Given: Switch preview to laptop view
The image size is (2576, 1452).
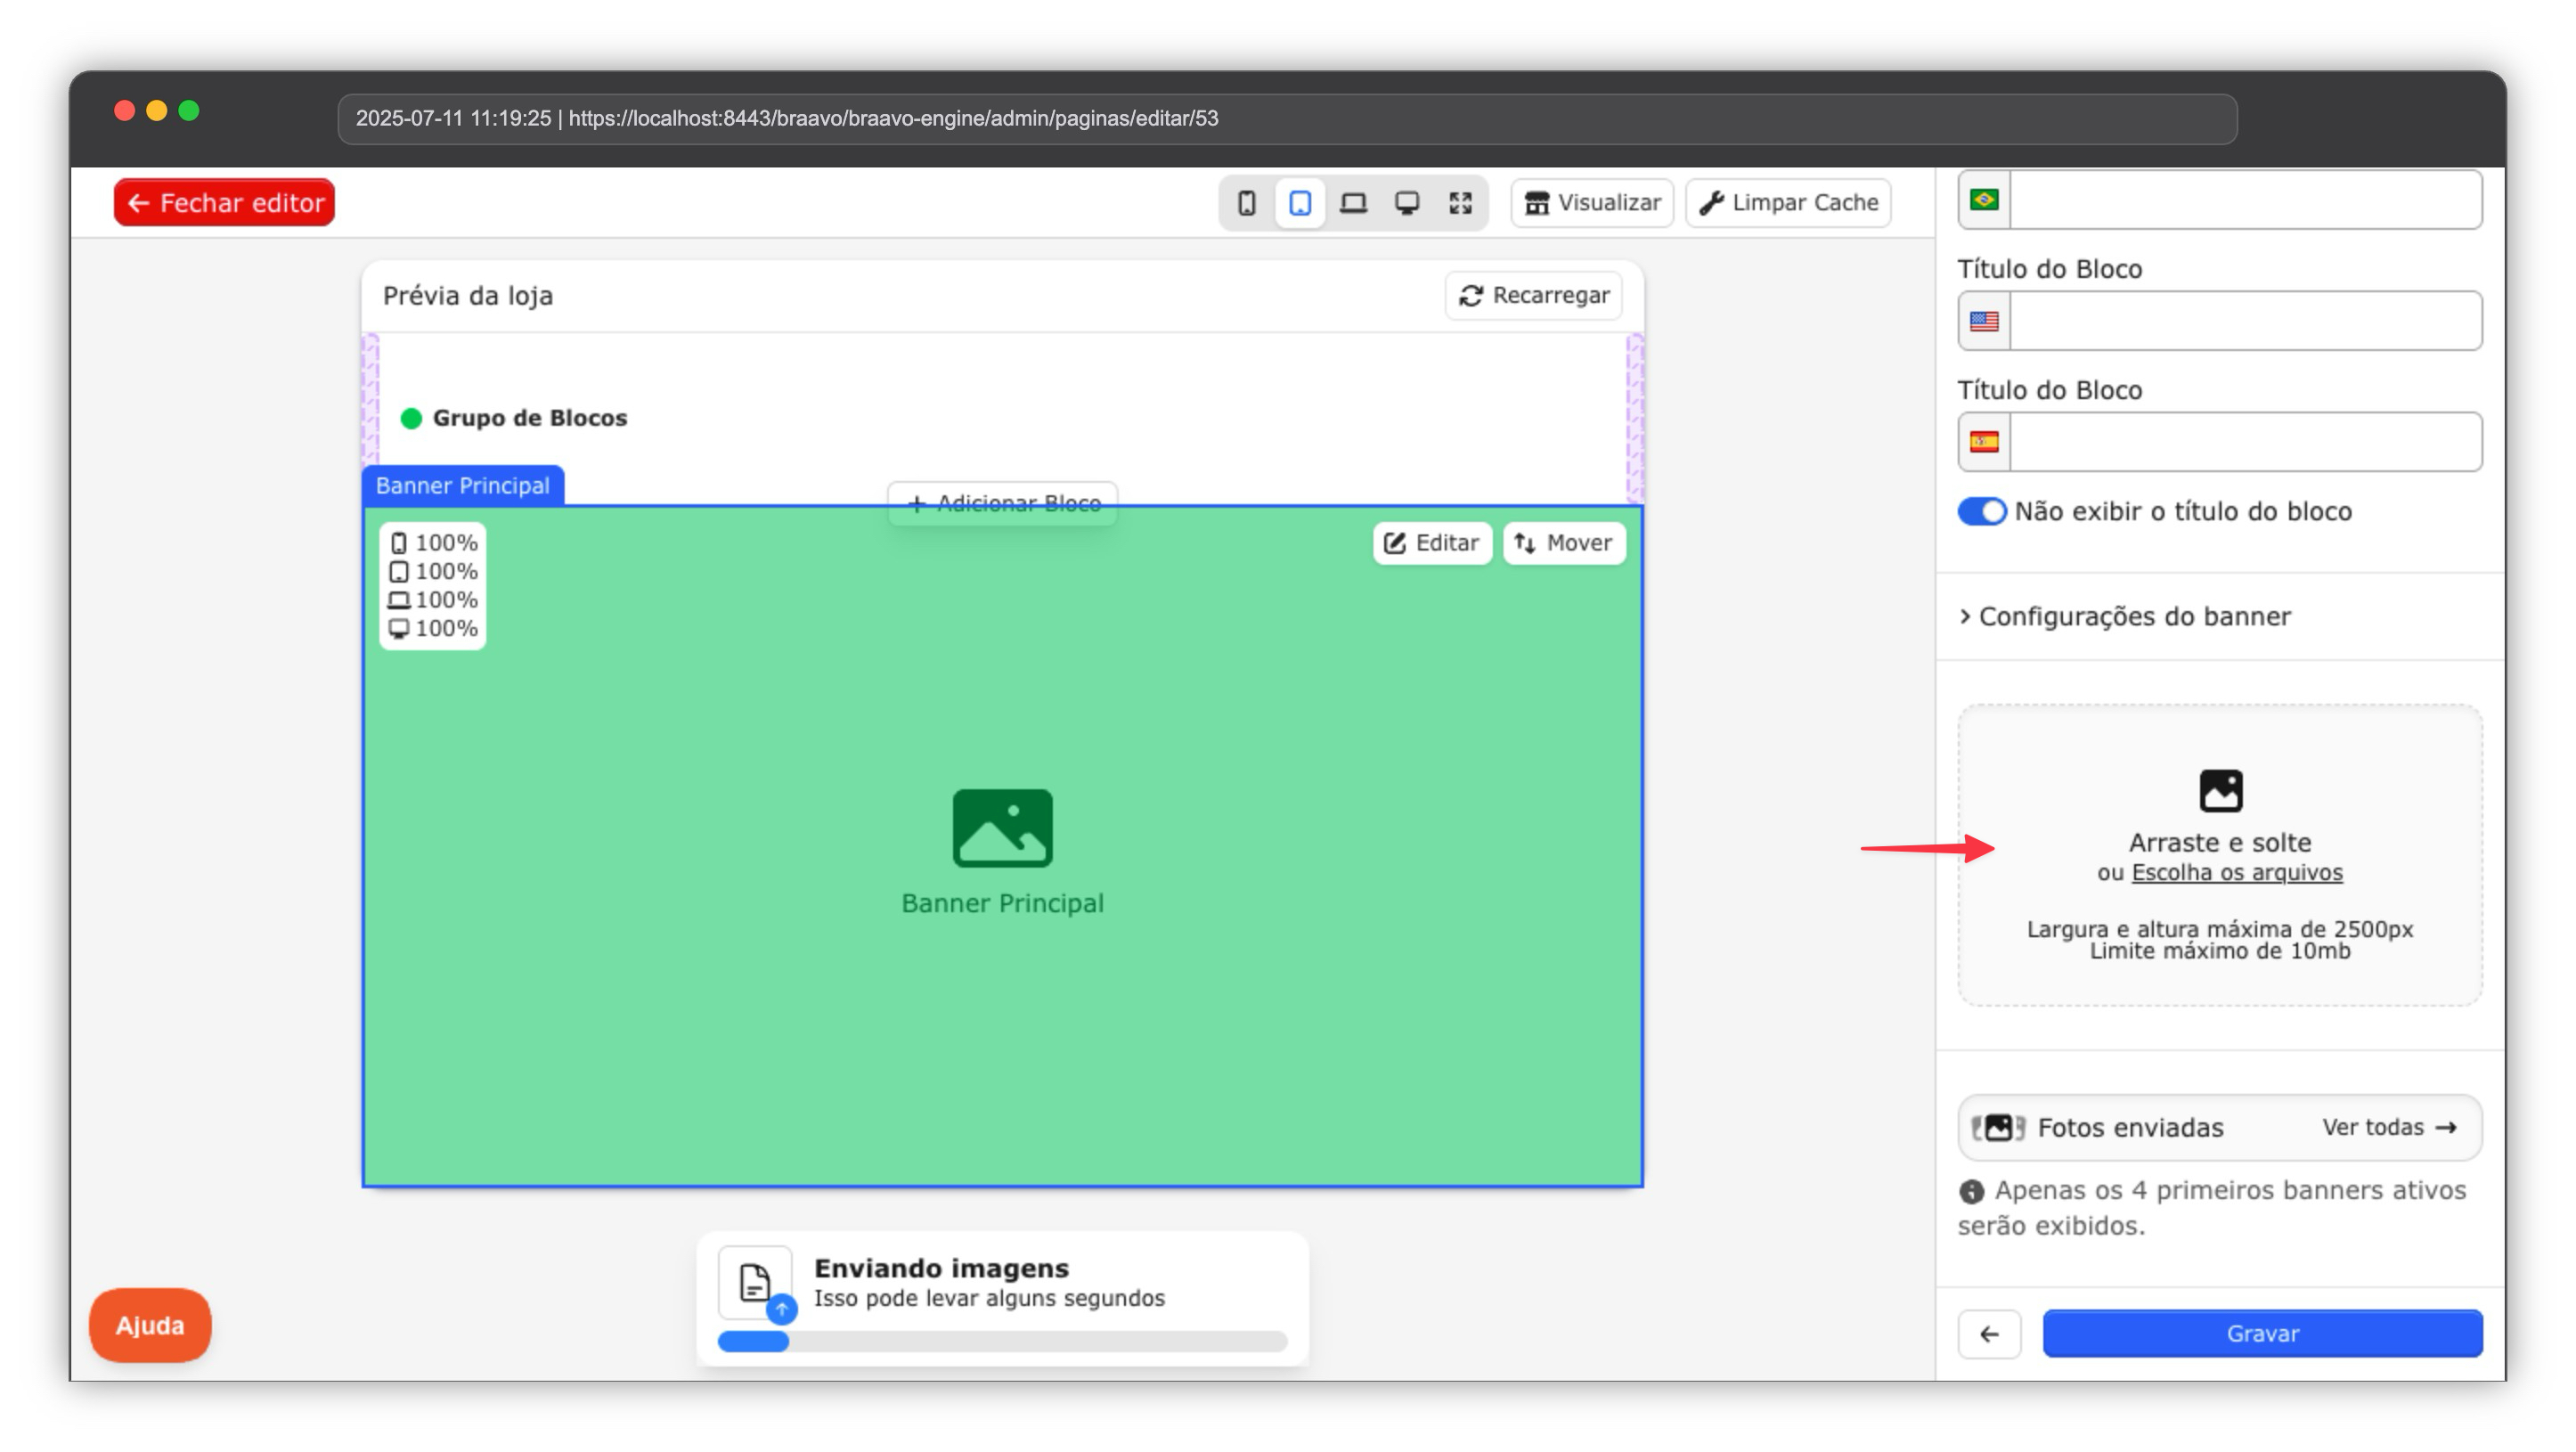Looking at the screenshot, I should coord(1353,203).
